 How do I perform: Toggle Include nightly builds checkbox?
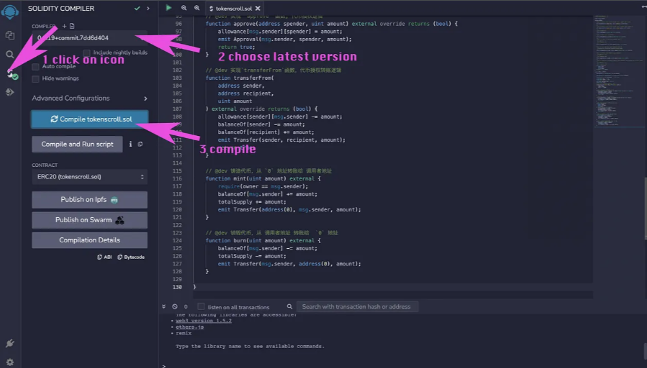coord(86,53)
